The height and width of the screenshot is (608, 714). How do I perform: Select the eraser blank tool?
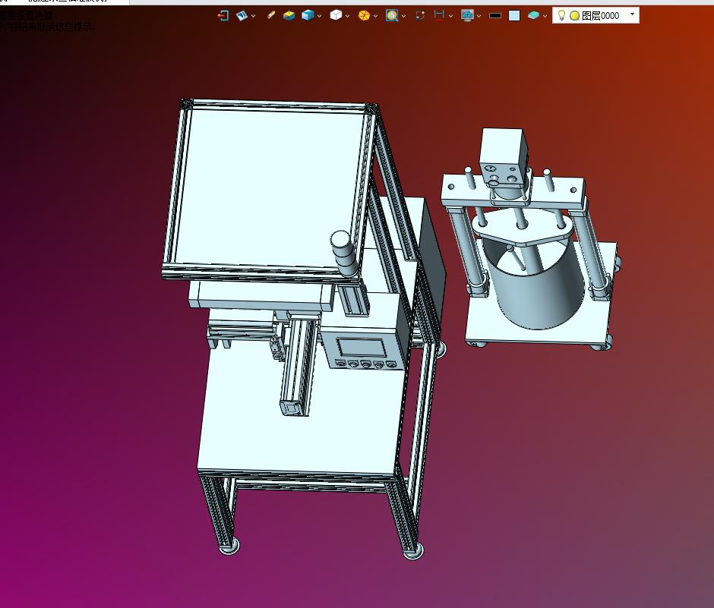tap(271, 15)
